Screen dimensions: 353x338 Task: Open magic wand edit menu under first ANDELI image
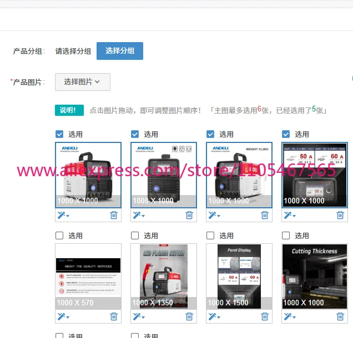point(63,216)
